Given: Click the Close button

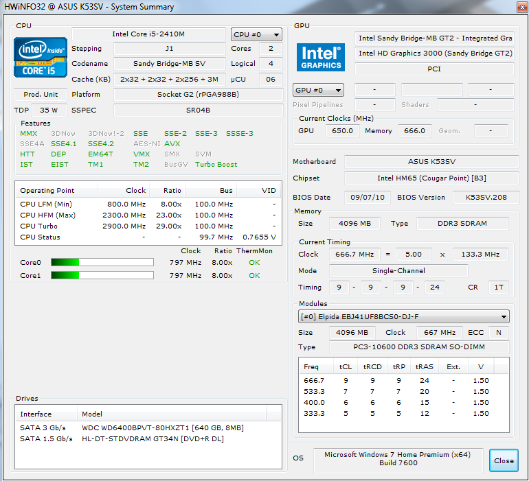Looking at the screenshot, I should tap(504, 460).
